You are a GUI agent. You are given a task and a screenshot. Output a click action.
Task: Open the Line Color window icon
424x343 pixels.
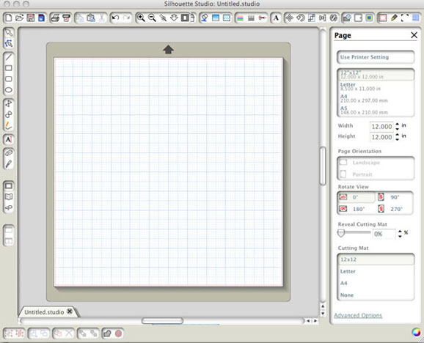click(x=240, y=18)
